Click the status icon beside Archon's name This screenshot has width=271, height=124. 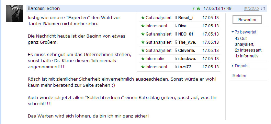[x=29, y=8]
